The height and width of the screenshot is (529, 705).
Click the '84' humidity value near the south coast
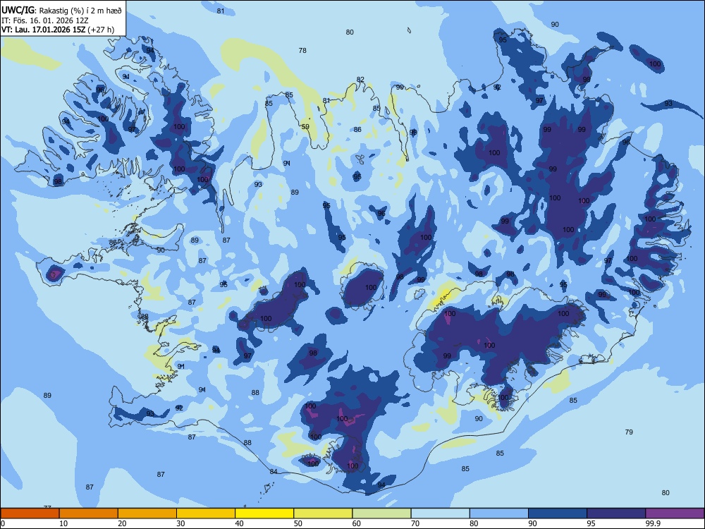point(274,471)
